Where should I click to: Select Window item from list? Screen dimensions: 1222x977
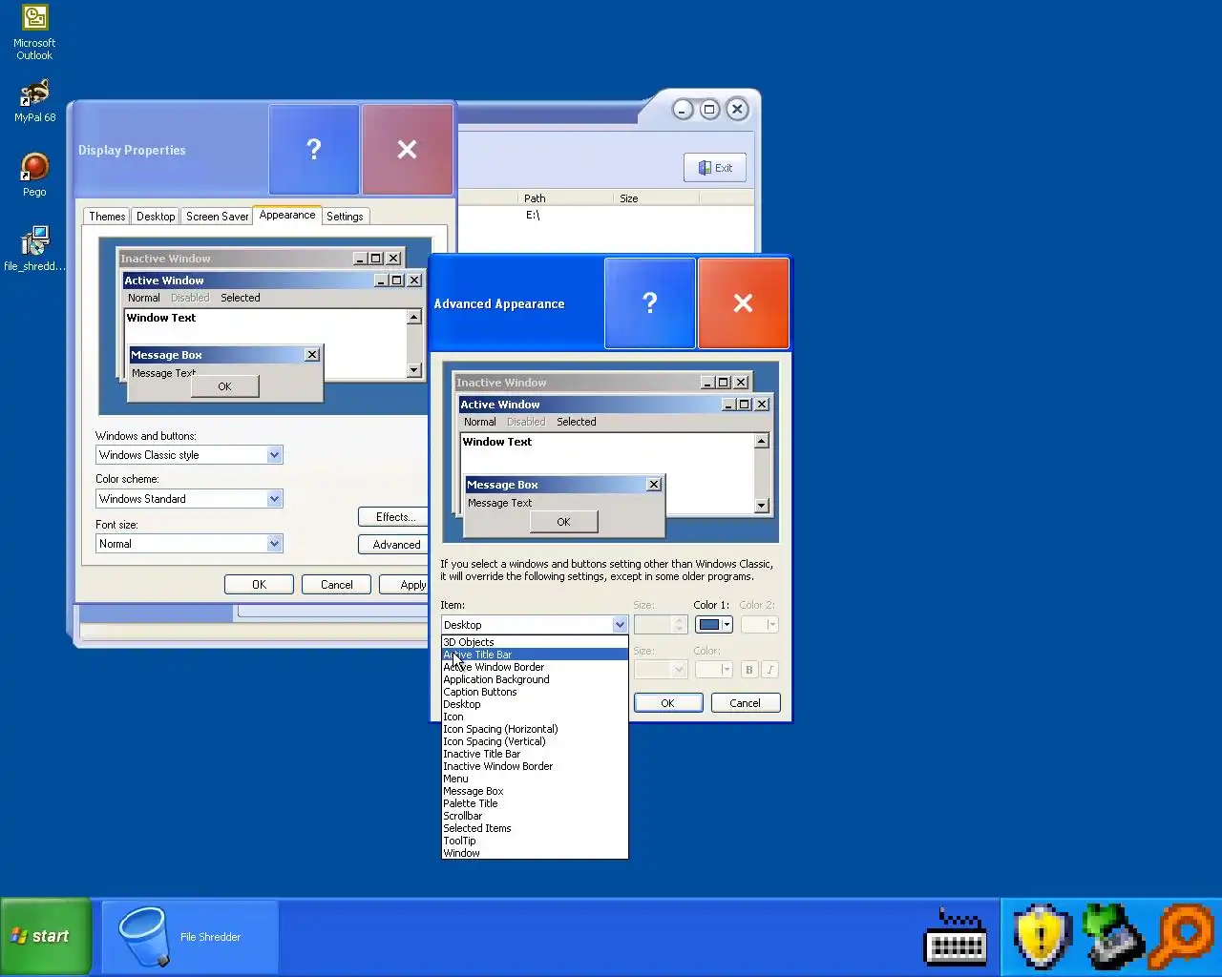[x=535, y=853]
